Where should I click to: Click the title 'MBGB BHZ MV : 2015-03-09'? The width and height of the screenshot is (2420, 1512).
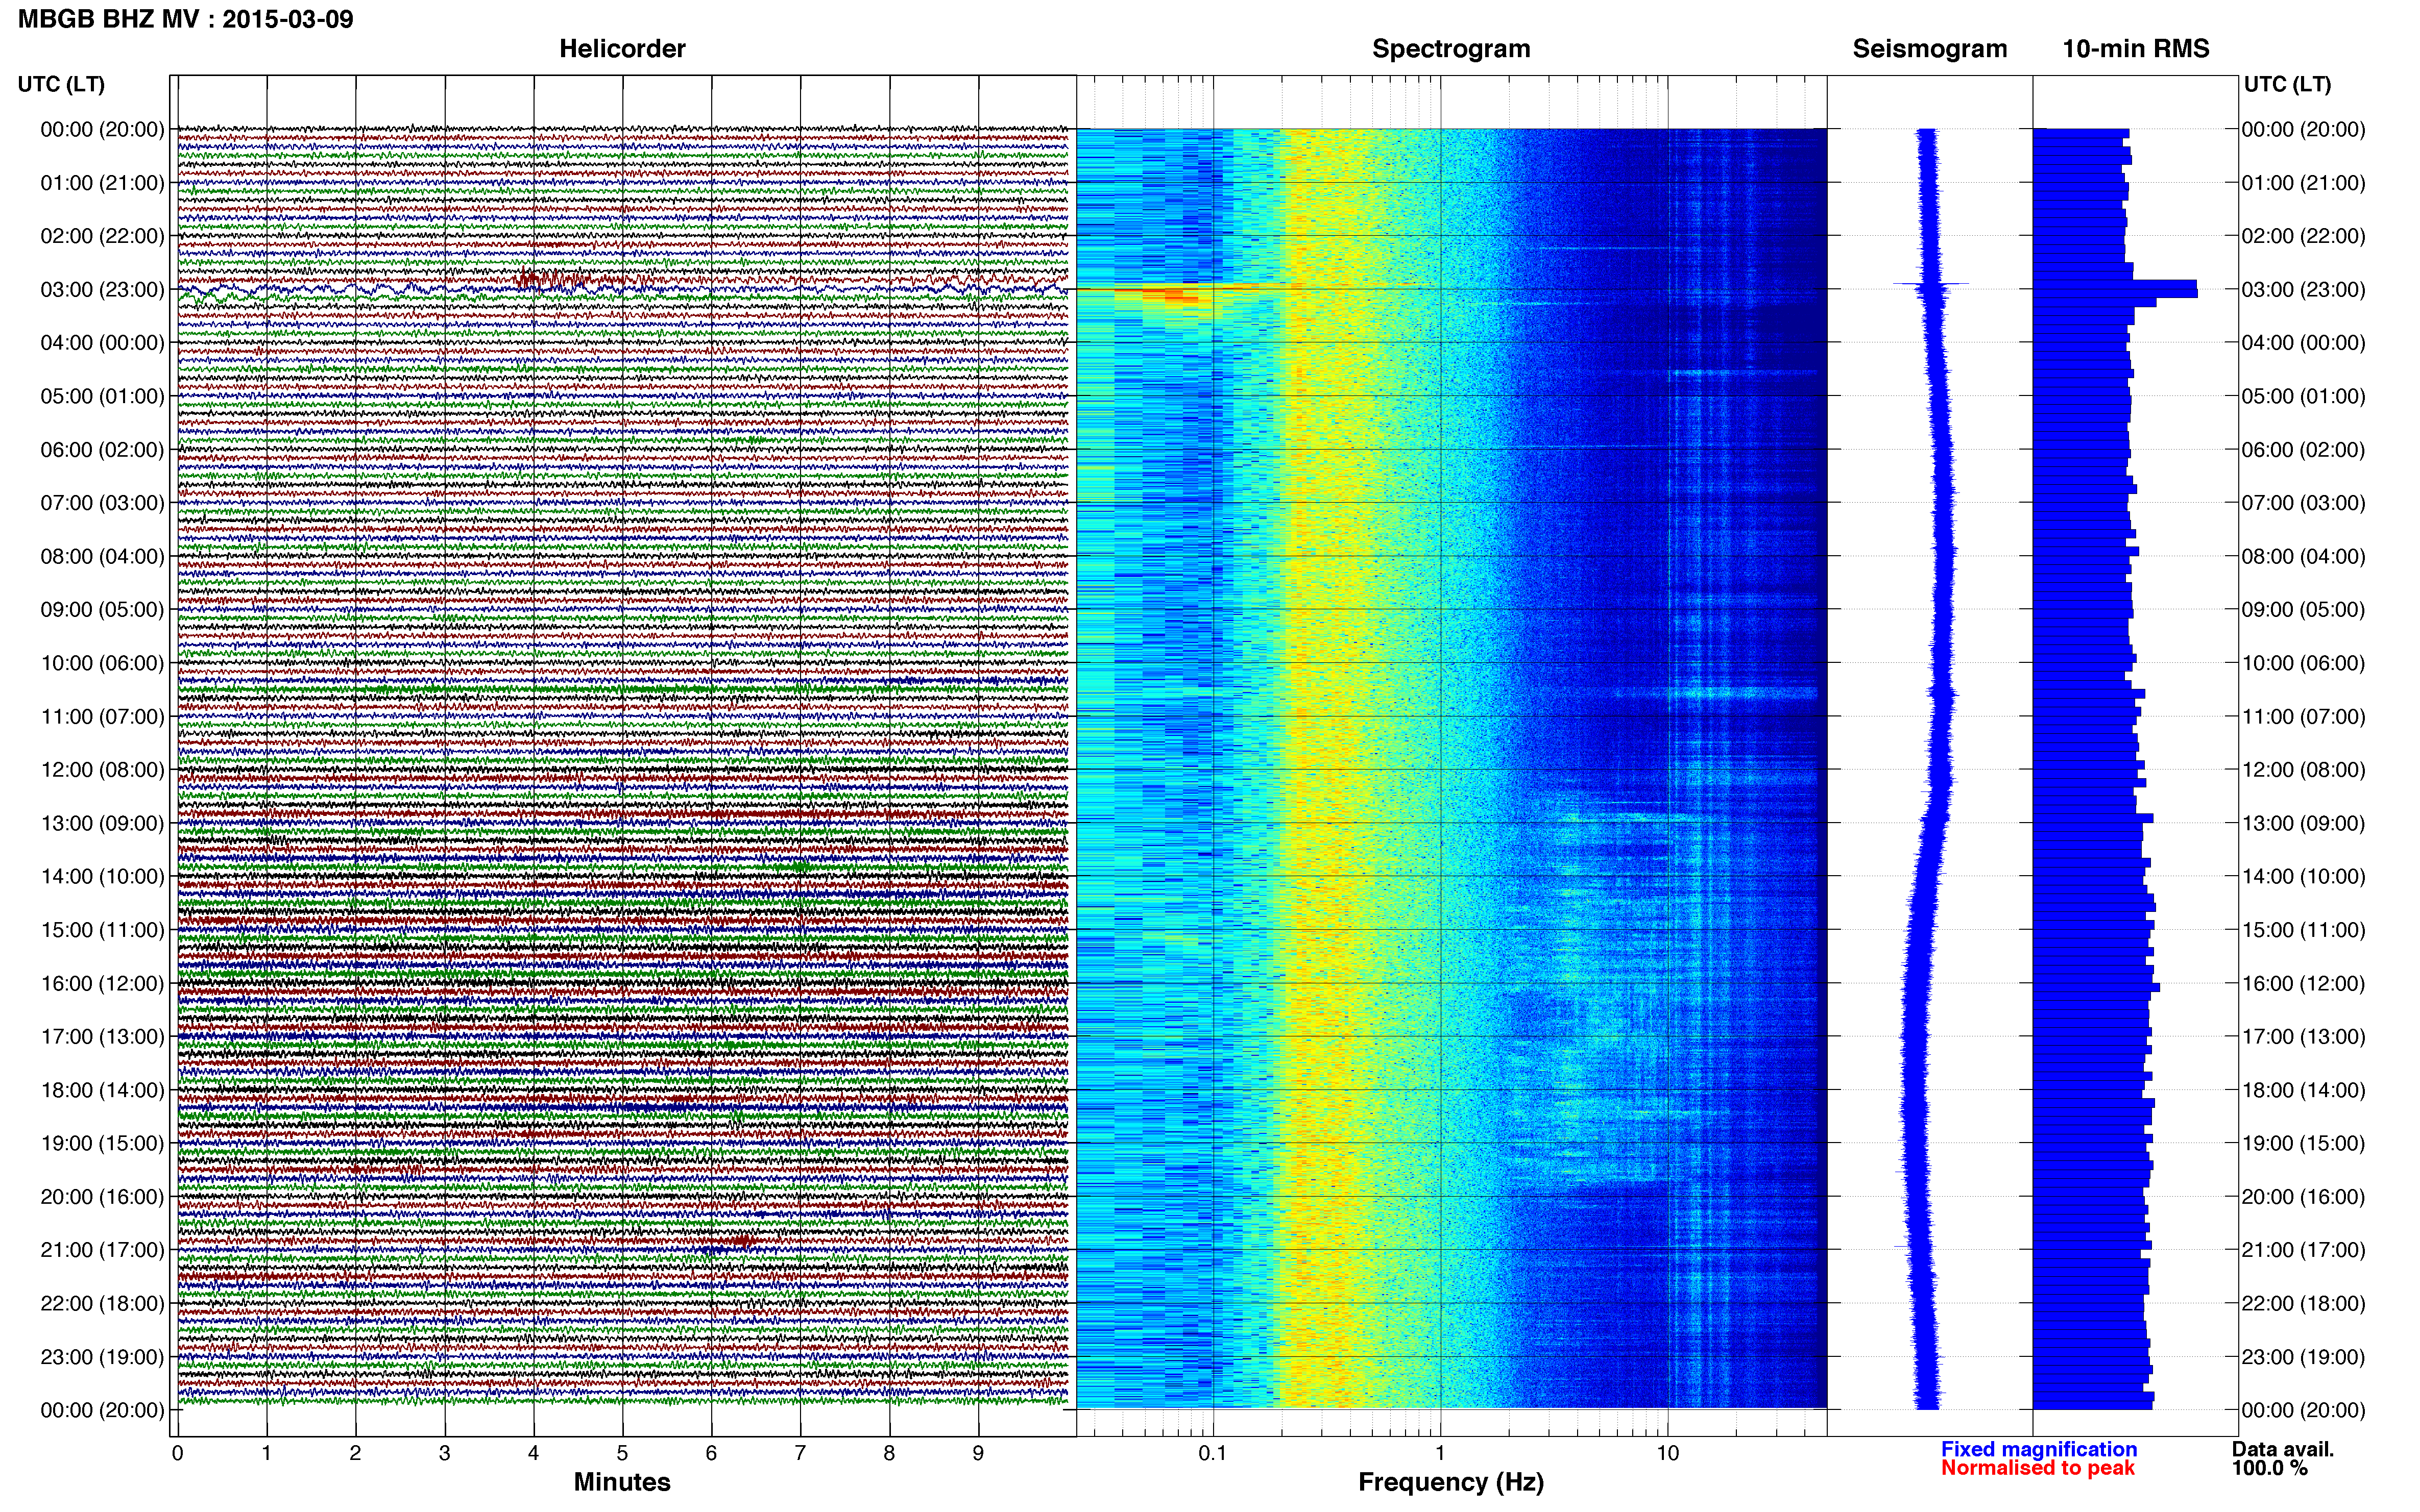tap(186, 19)
